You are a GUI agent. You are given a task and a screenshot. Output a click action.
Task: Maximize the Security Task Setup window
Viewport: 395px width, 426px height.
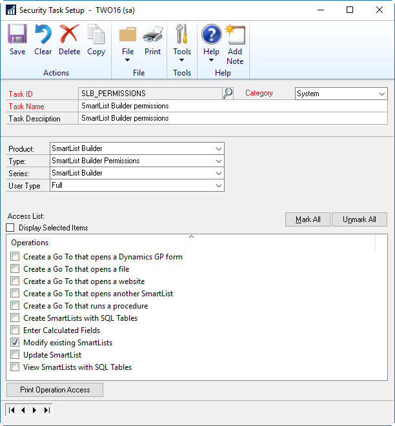(x=350, y=10)
